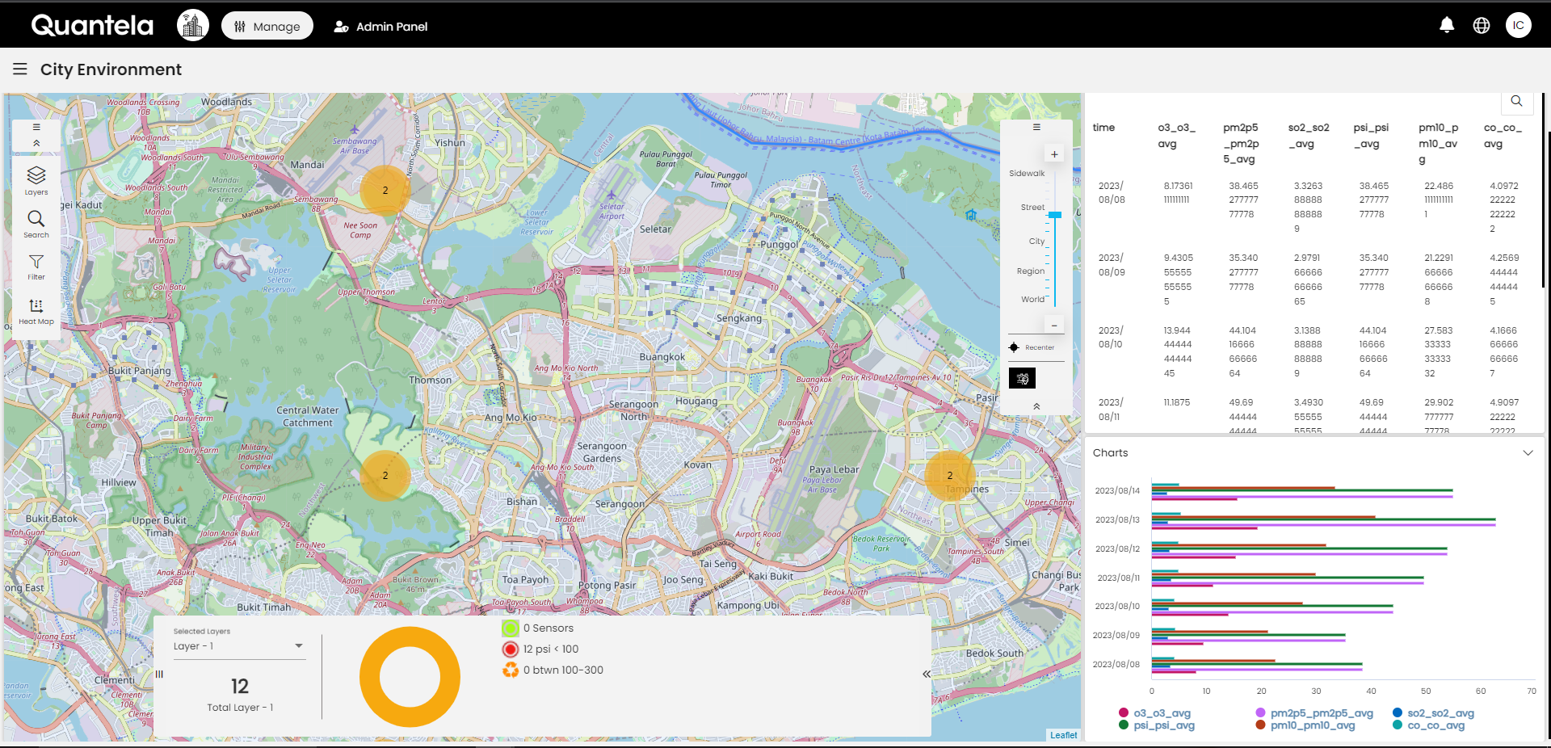This screenshot has width=1551, height=748.
Task: Click the orange 0 btwn 100-300 legend icon
Action: click(511, 670)
